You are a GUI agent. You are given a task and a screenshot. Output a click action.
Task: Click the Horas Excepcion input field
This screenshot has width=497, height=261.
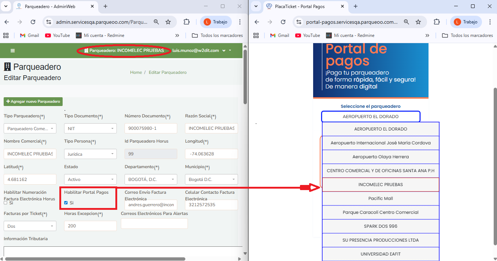point(90,226)
